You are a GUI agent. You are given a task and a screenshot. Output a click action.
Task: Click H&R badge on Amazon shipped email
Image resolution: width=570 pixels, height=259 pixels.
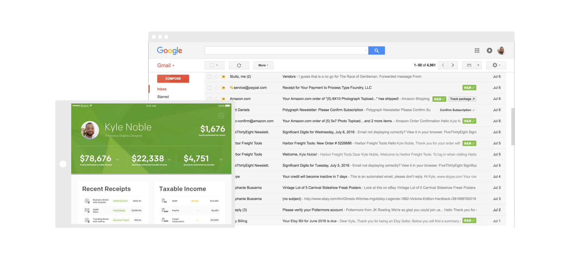coord(439,99)
